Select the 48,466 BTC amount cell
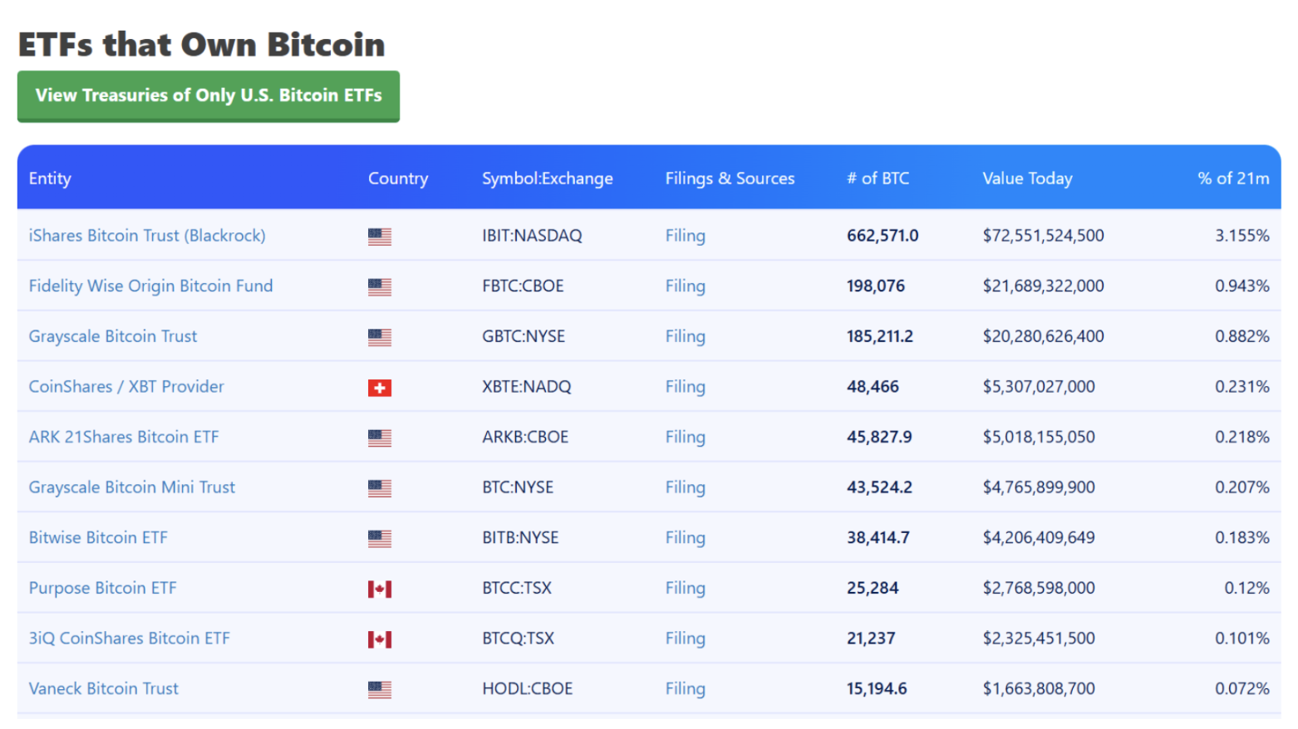1298x729 pixels. [873, 387]
